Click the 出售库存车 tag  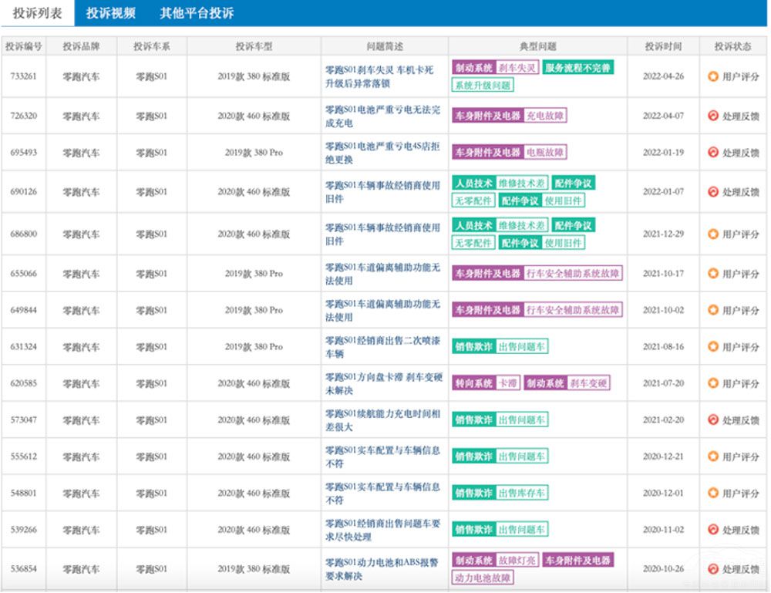[522, 494]
